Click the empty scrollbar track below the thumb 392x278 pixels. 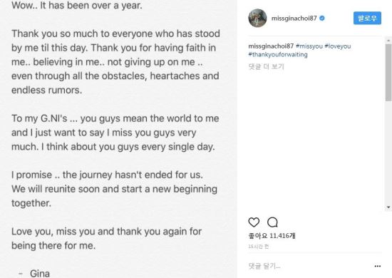click(x=388, y=153)
